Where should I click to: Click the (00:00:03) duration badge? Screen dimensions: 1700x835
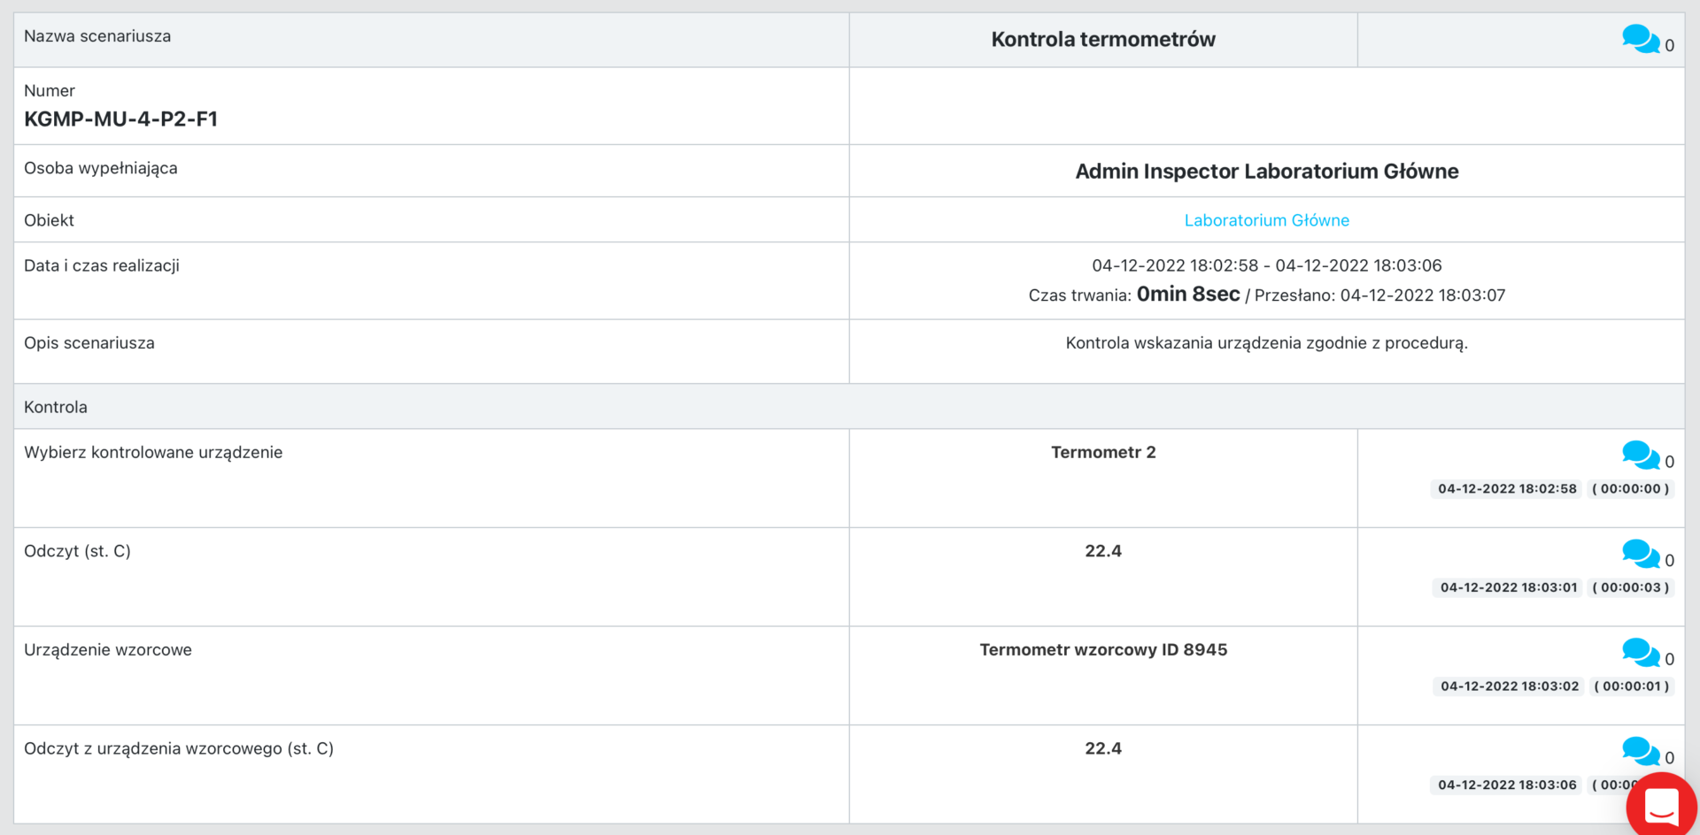point(1630,587)
